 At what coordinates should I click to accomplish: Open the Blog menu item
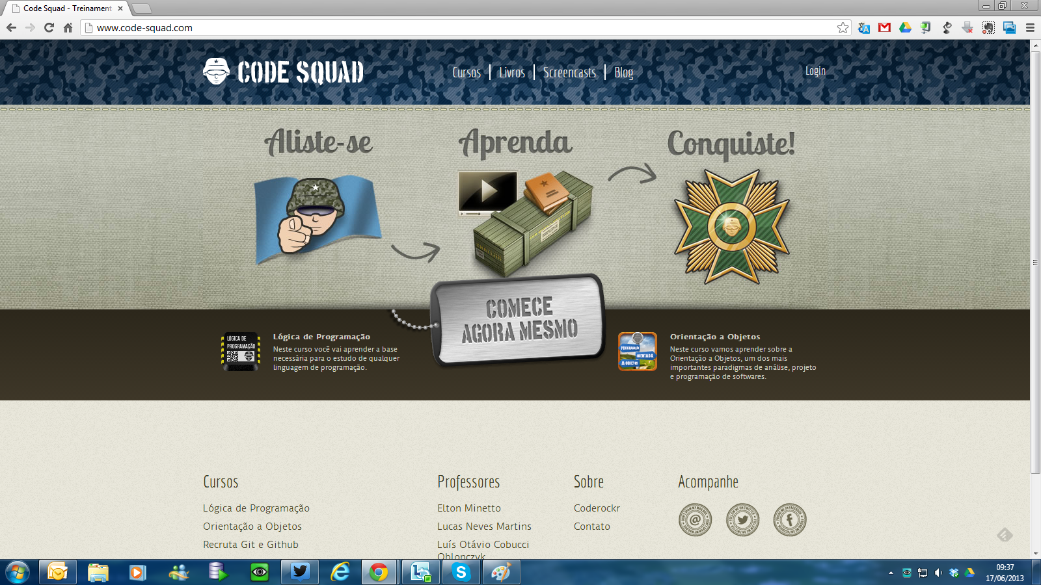point(623,72)
